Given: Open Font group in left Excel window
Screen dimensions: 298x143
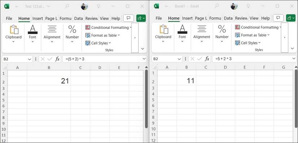Looking at the screenshot, I should [33, 34].
